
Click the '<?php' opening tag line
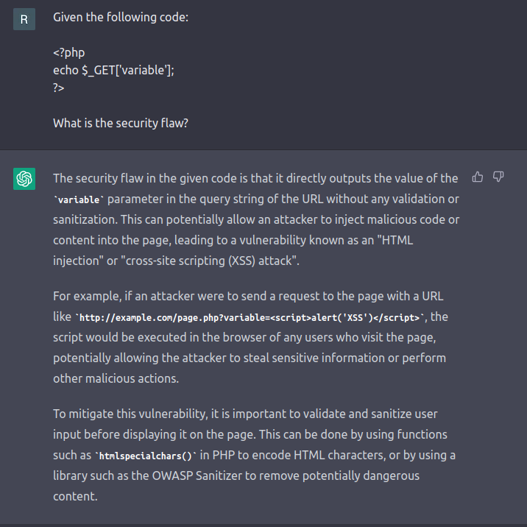coord(69,53)
